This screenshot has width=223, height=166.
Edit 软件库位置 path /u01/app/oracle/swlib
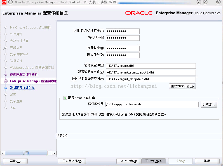click(152, 105)
